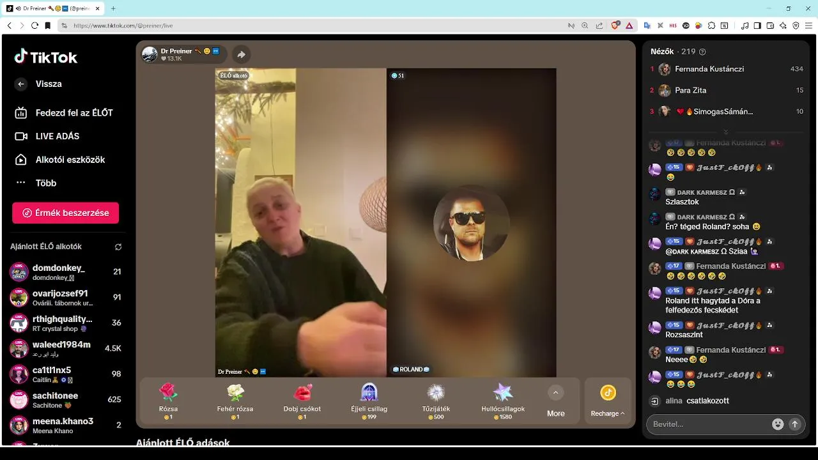Open the Recharge dropdown

(x=608, y=401)
